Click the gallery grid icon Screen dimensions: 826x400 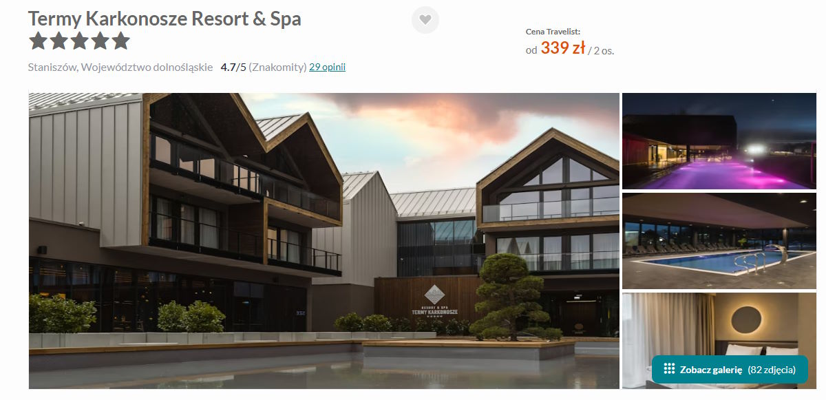(x=669, y=370)
